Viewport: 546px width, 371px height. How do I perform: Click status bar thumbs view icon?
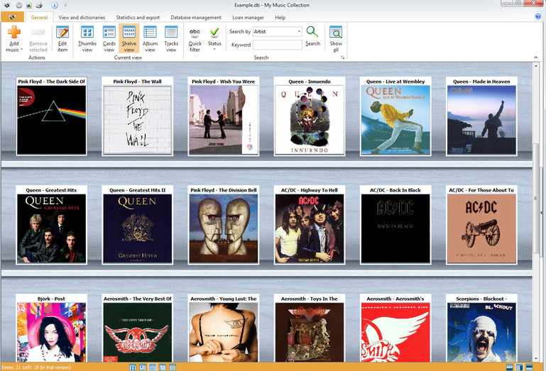click(132, 367)
